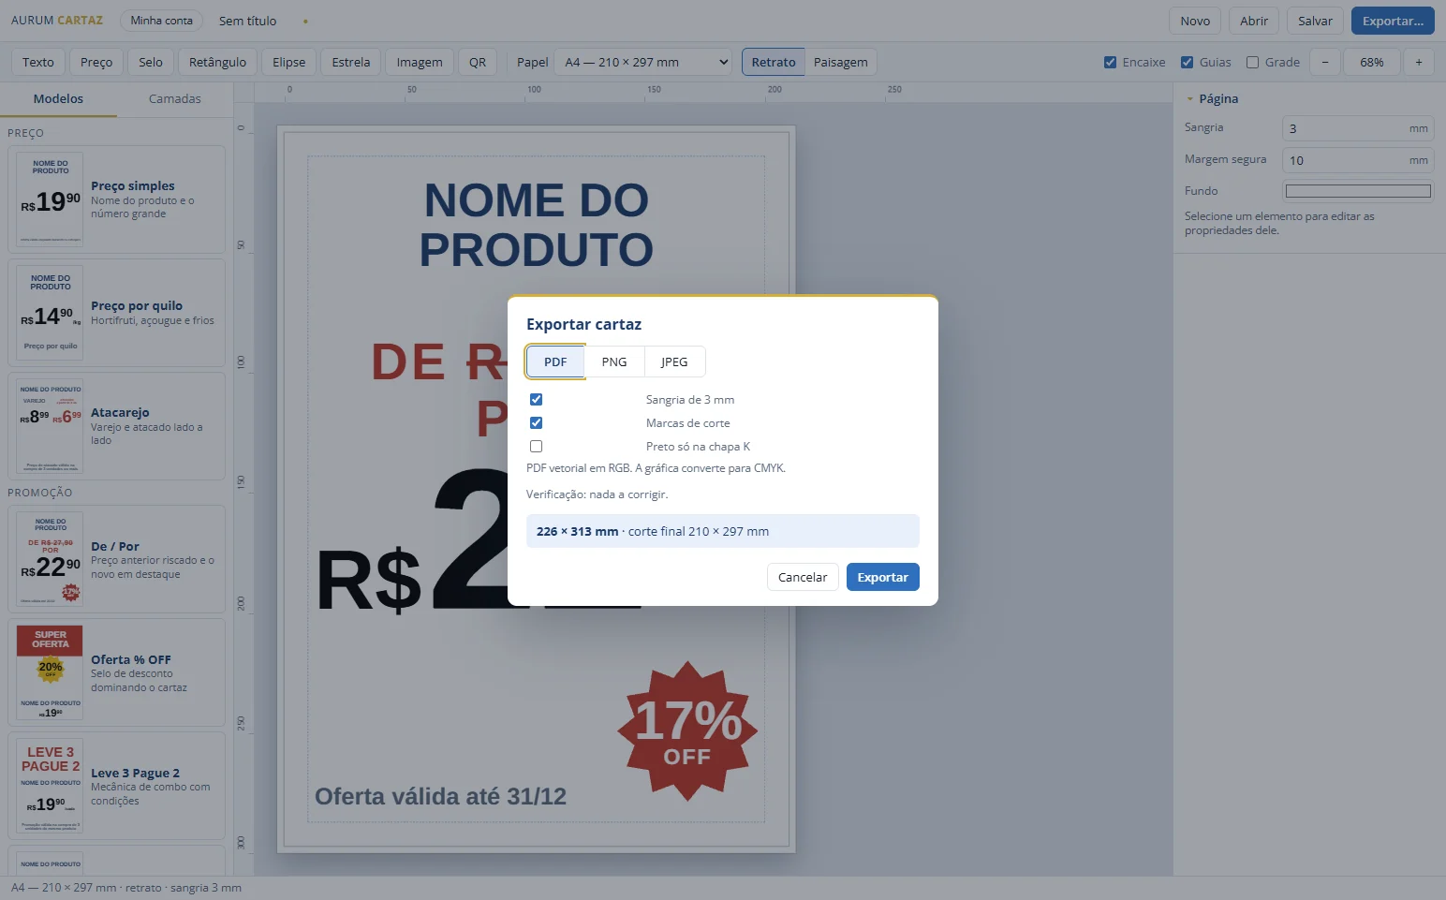Screen dimensions: 1446x900
Task: Confirm export with the Exportar dialog button
Action: [883, 577]
